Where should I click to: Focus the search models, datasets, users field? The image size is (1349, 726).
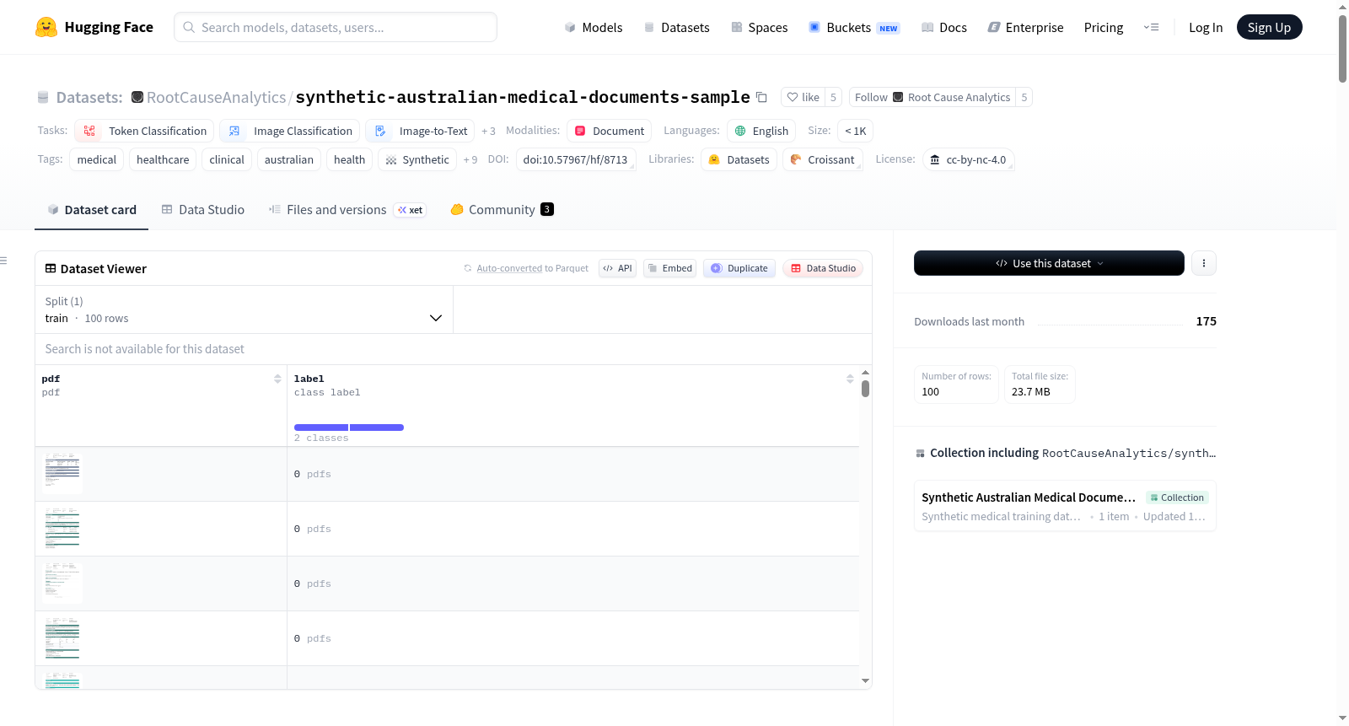tap(336, 27)
